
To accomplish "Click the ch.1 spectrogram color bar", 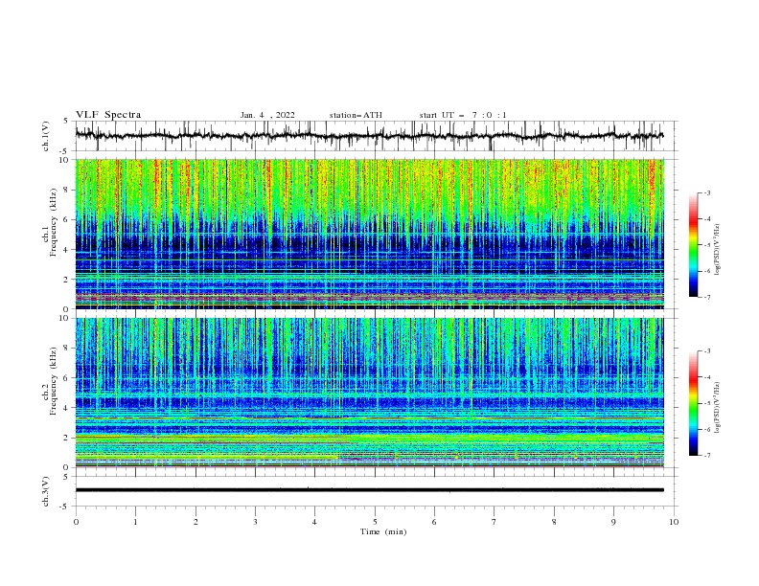I will click(x=693, y=245).
